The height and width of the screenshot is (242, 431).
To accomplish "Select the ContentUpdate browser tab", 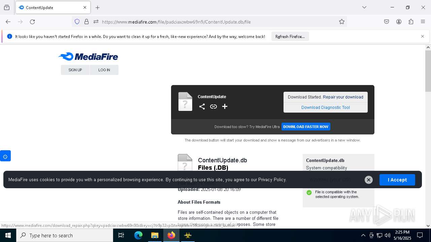I will tap(53, 7).
